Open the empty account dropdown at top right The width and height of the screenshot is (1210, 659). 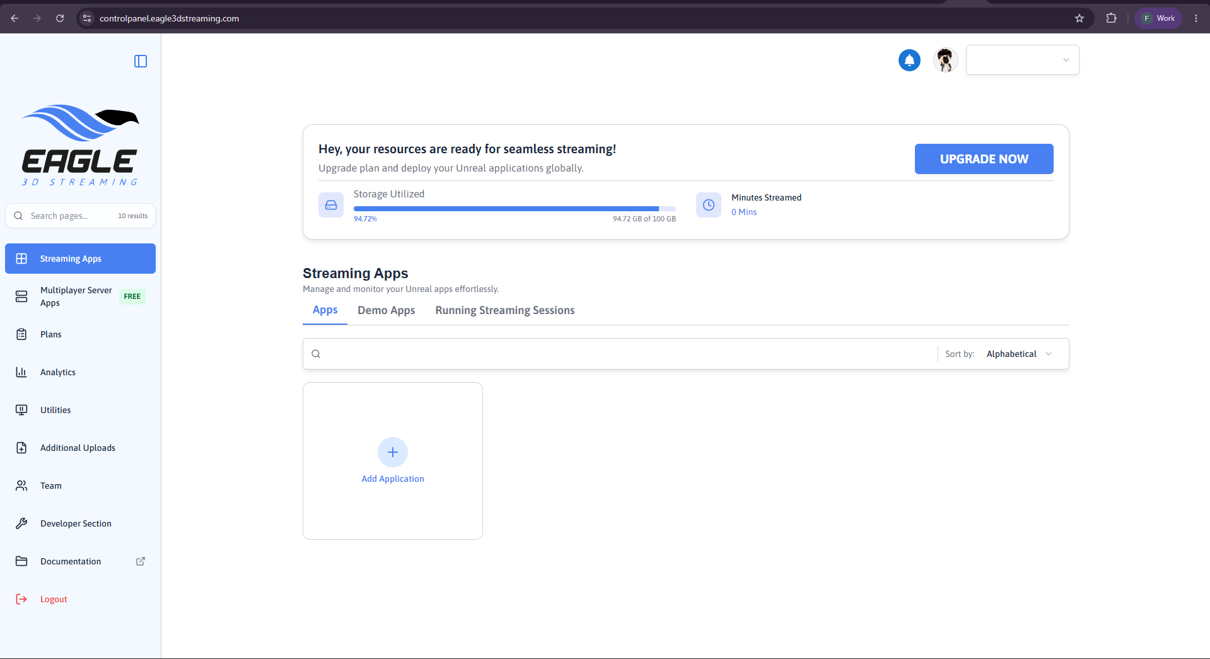tap(1022, 60)
